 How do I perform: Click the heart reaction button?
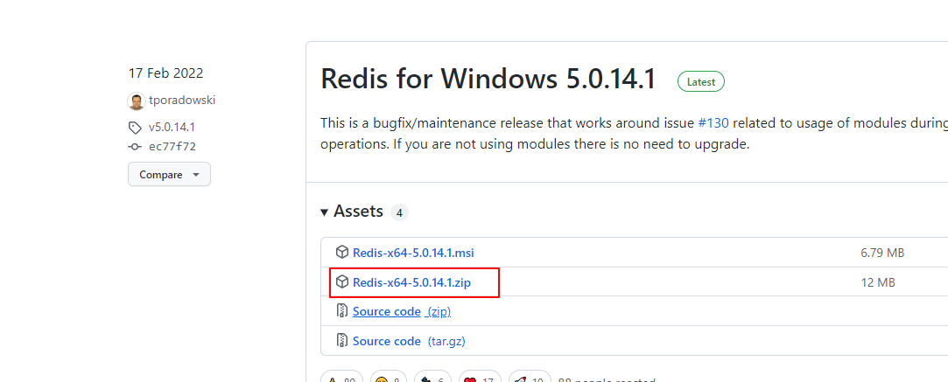click(479, 378)
